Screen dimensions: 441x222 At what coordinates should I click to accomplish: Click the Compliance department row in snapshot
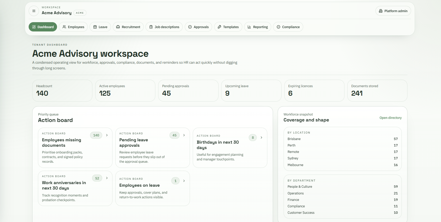click(342, 206)
